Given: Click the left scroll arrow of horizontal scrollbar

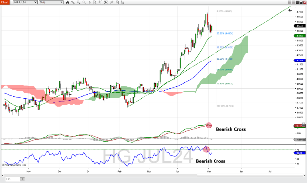Looking at the screenshot, I should (x=3, y=175).
